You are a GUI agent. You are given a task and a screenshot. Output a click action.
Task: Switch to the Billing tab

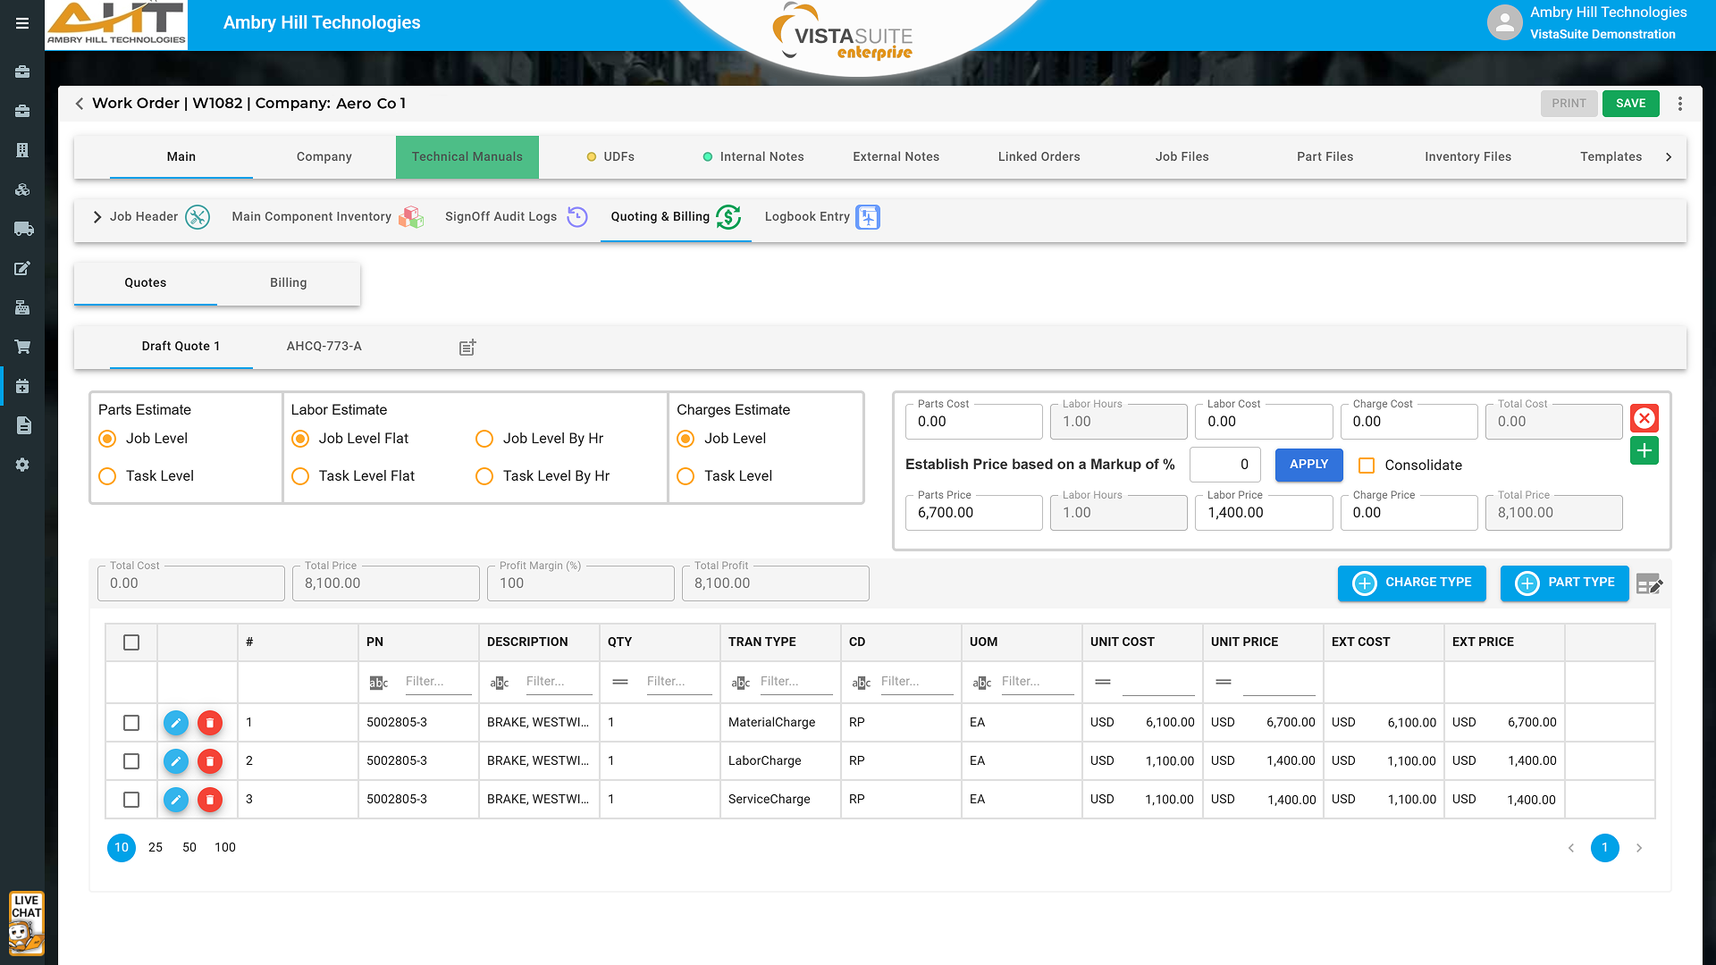coord(288,283)
